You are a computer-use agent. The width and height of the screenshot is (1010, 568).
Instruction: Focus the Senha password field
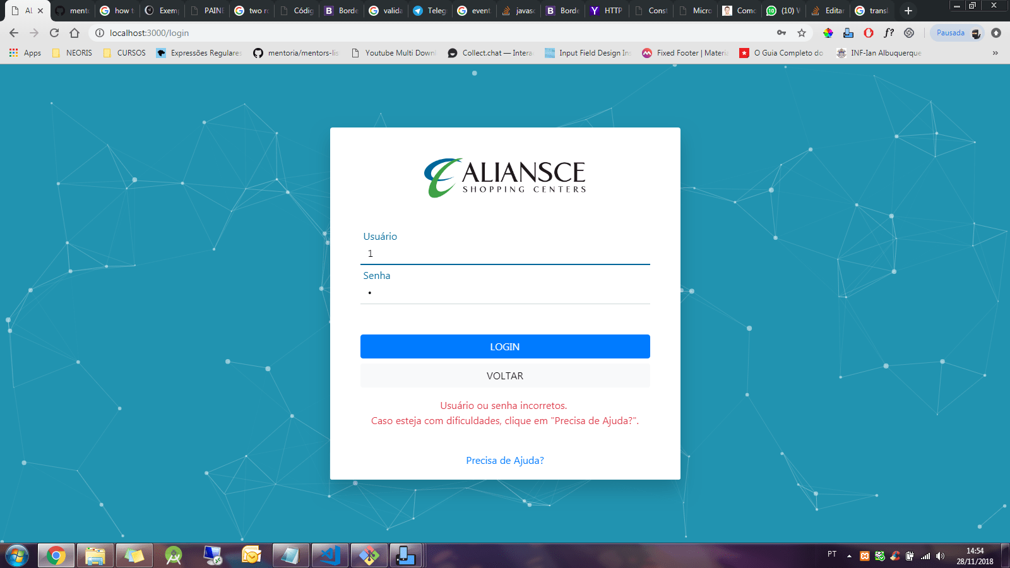pyautogui.click(x=505, y=293)
